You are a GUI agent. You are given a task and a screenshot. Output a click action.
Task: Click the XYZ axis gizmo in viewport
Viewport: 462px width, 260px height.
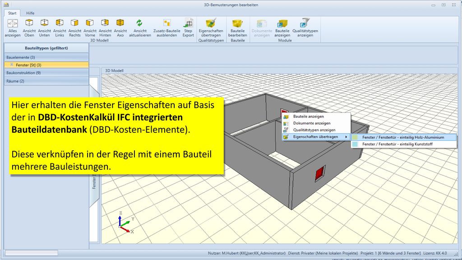point(126,223)
